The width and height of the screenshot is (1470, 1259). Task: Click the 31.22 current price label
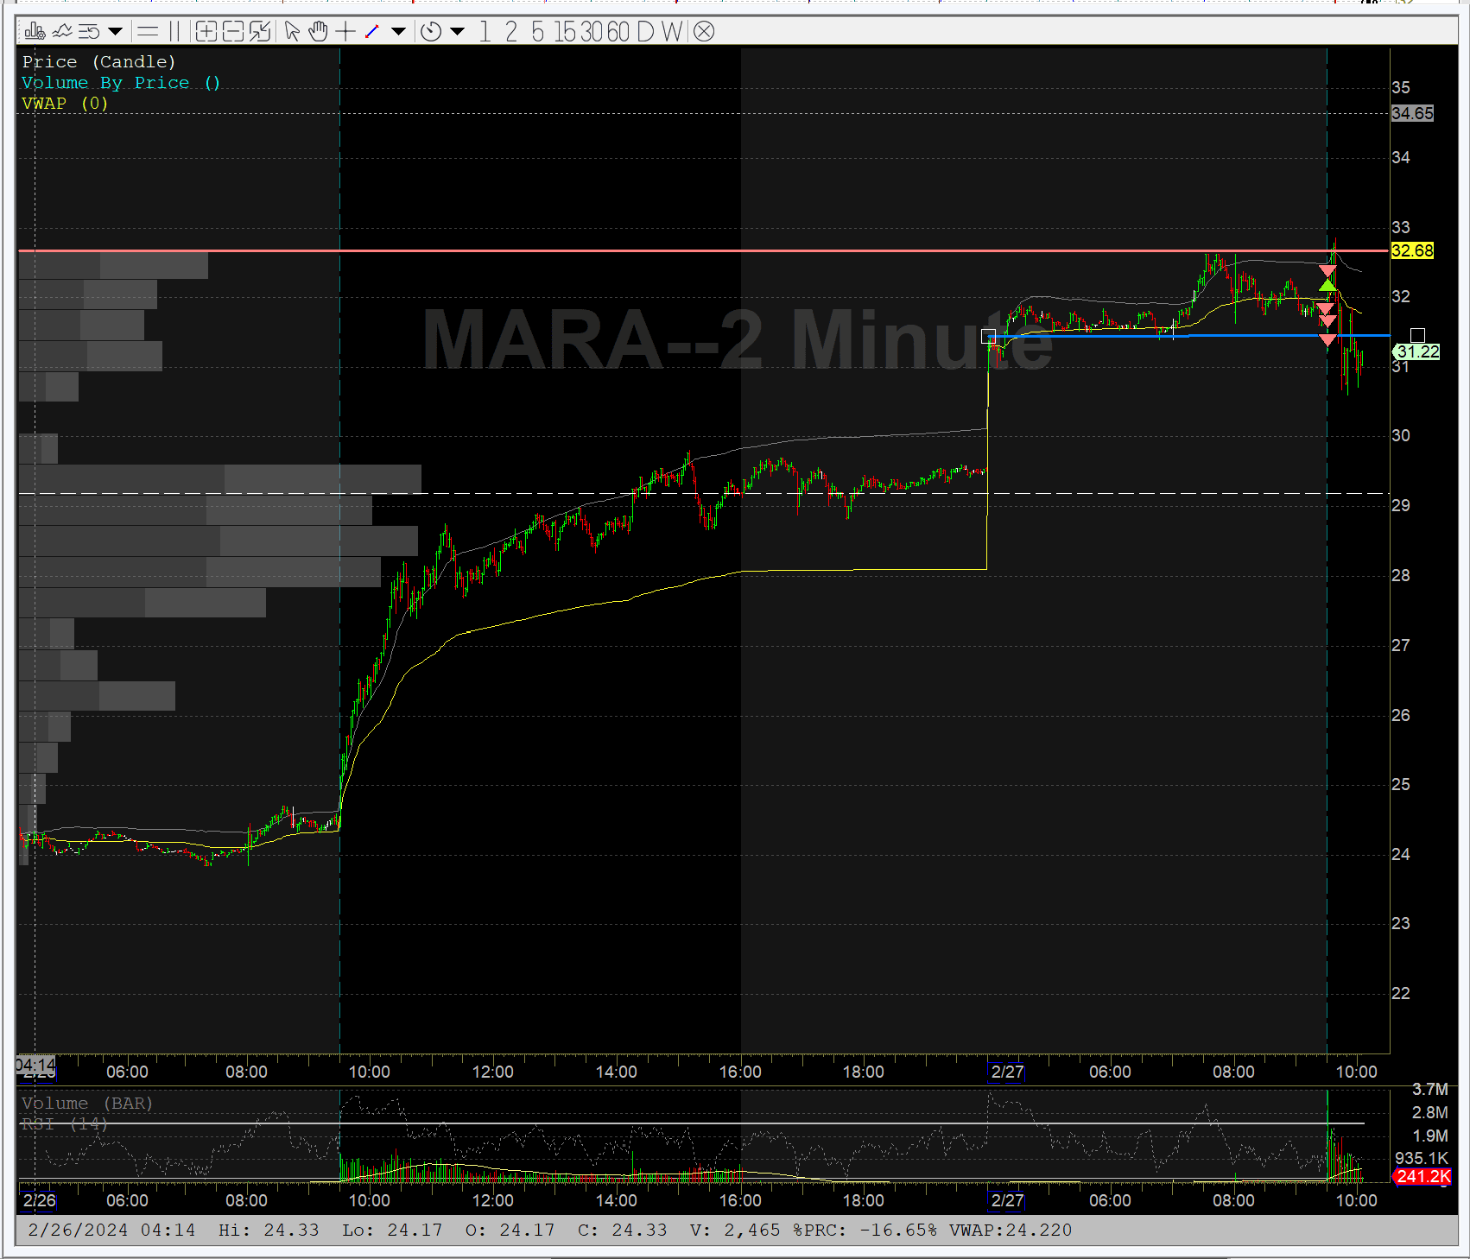pos(1417,351)
